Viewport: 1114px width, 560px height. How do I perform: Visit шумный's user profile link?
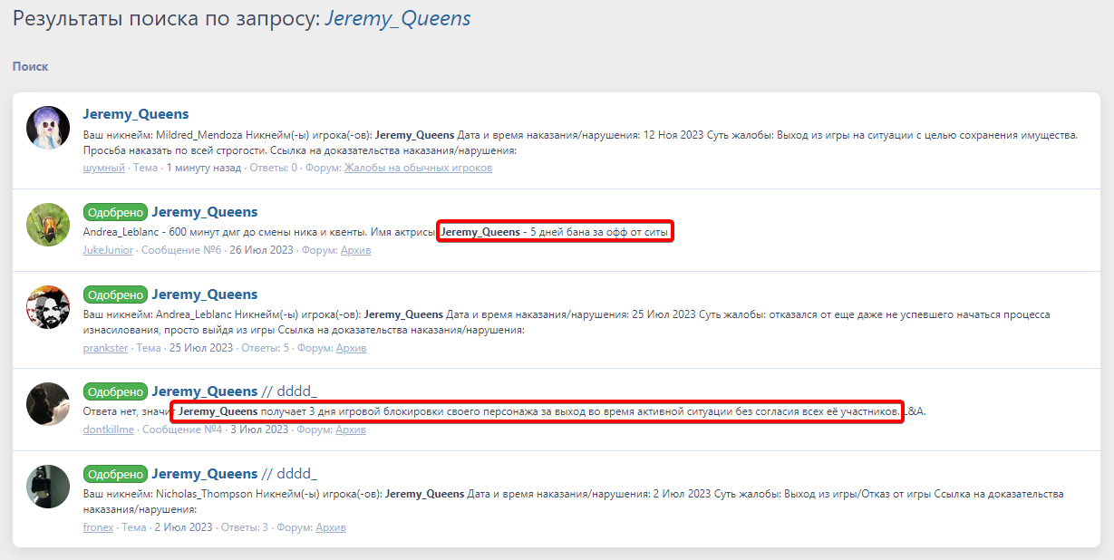[103, 168]
